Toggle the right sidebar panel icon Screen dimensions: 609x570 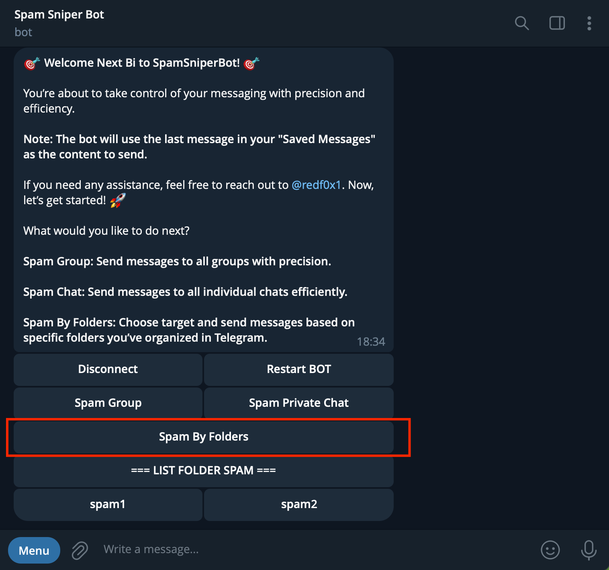click(557, 23)
